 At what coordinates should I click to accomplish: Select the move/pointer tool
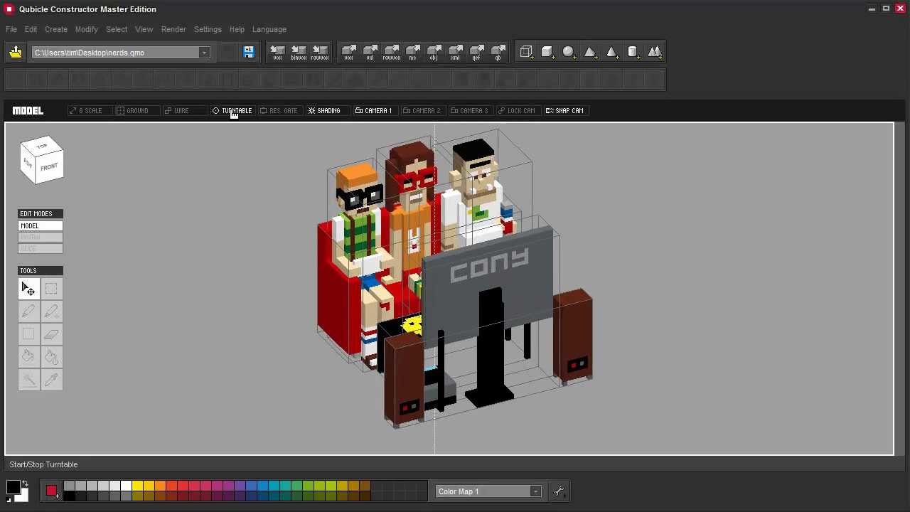[x=28, y=288]
